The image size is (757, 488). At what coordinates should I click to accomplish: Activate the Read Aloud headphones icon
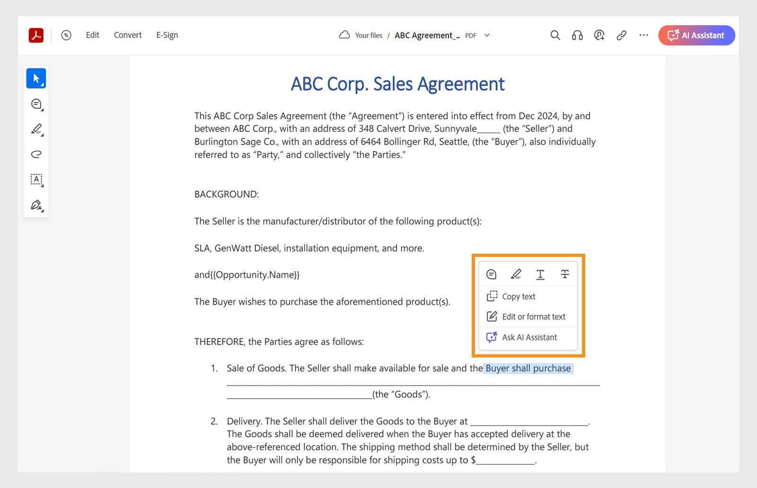coord(577,35)
